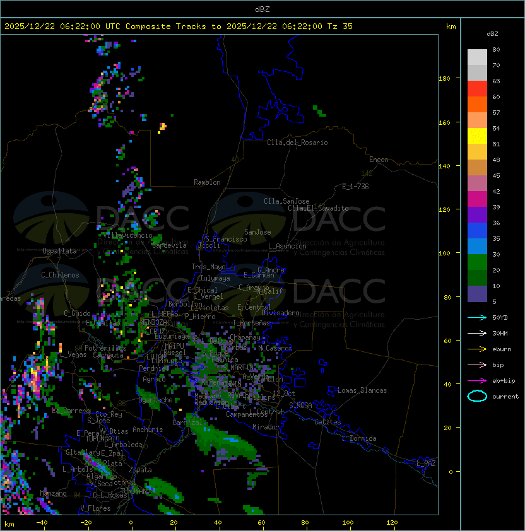Select the La_Carrera map label
Viewport: 525px width, 531px height.
71,411
